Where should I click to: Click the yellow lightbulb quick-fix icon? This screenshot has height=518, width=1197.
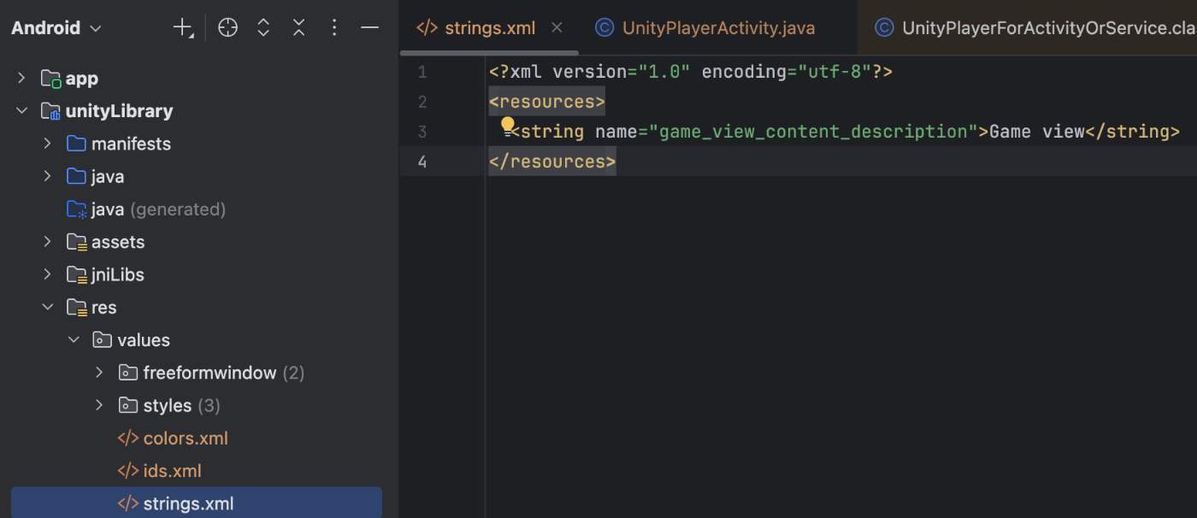point(507,127)
